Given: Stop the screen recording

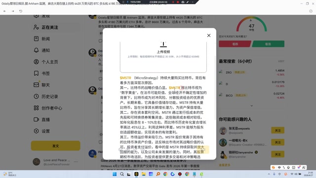Looking at the screenshot, I should point(178,2).
